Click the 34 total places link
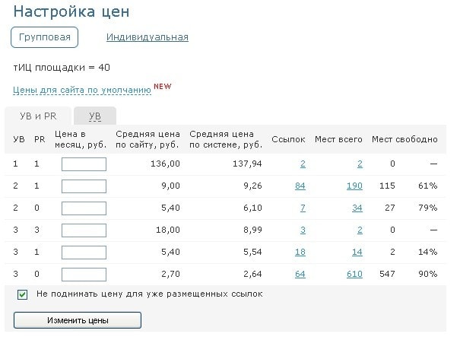The height and width of the screenshot is (340, 460). click(357, 208)
